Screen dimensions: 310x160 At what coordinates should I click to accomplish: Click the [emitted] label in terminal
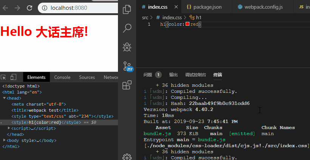click(242, 134)
